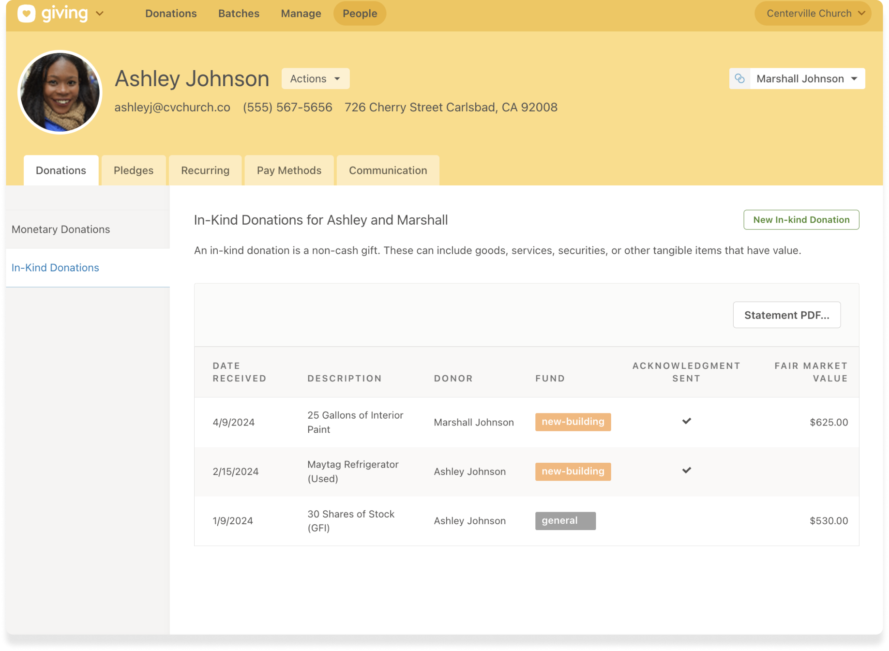Open the Pay Methods tab

(x=289, y=171)
